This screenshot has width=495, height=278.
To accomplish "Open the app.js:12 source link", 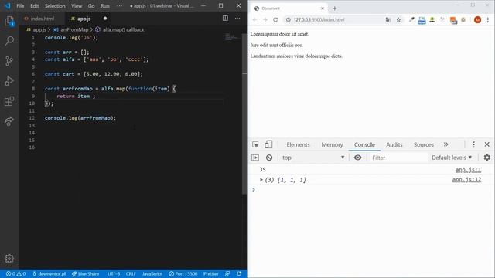I will pyautogui.click(x=466, y=180).
